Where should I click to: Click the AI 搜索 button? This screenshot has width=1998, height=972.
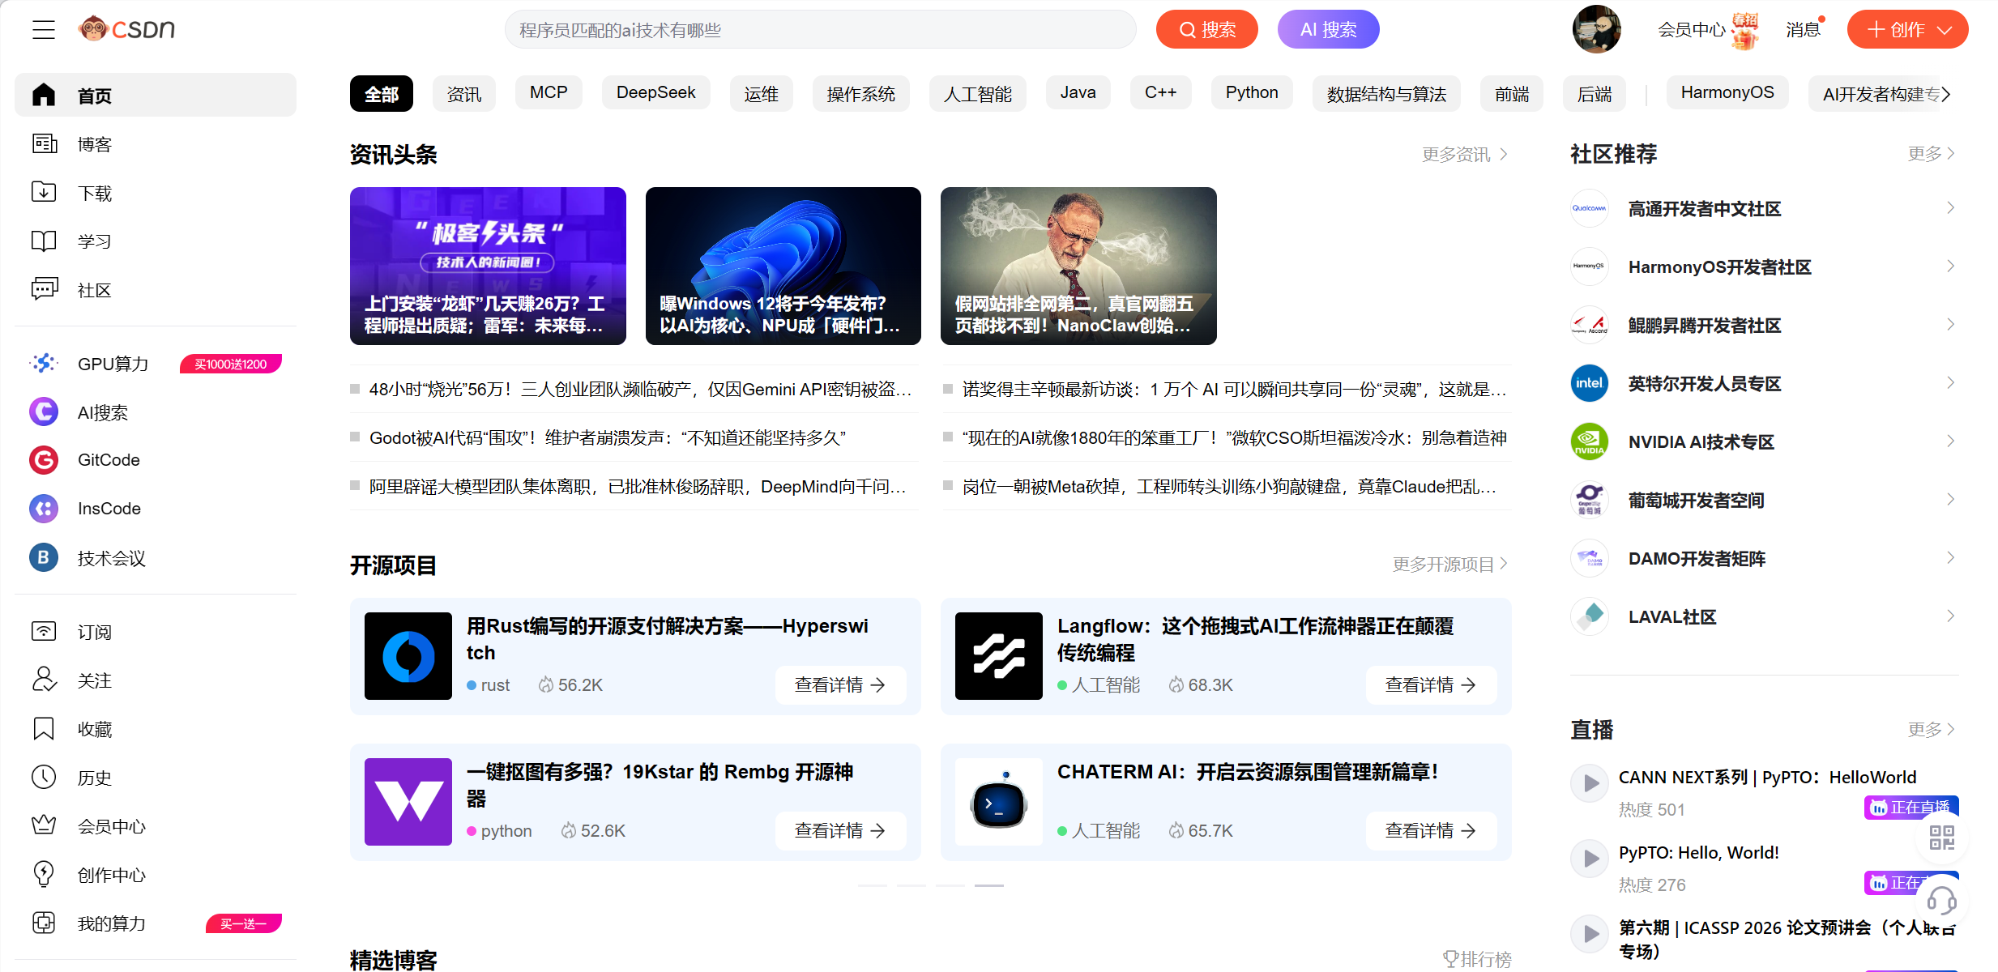click(x=1328, y=30)
